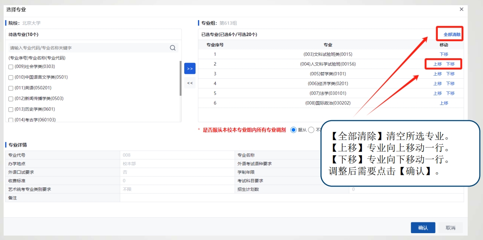Click the 待选专业 list scrollbar
Viewport: 483px width, 240px height.
181,78
